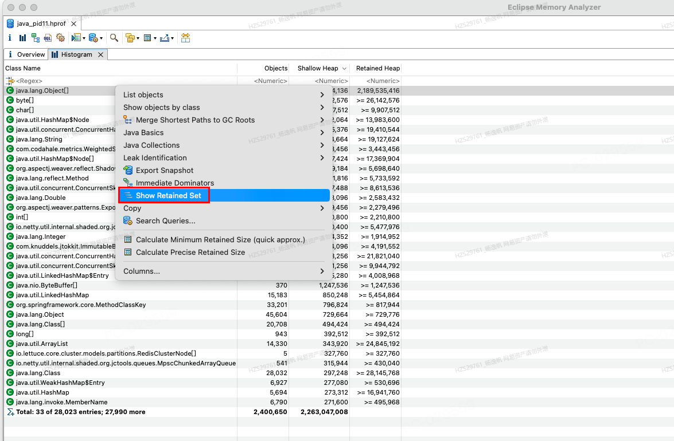This screenshot has height=441, width=674.
Task: Select Show objects by class menu item
Action: tap(224, 107)
